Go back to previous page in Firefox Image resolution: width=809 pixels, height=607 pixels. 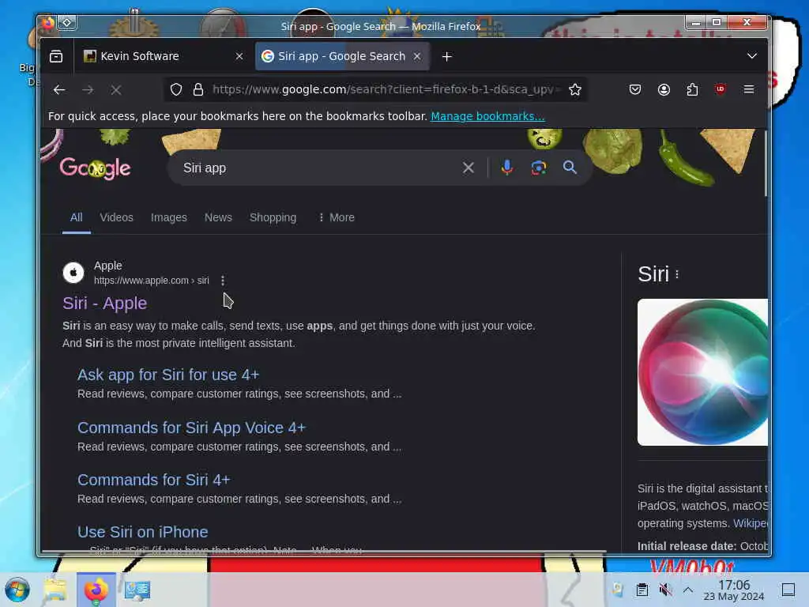click(59, 90)
